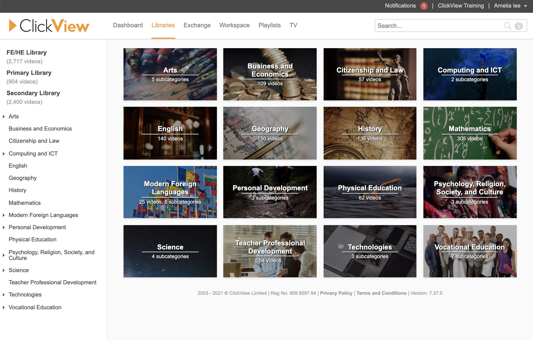Open the Terms and Conditions link
The height and width of the screenshot is (340, 533).
381,293
